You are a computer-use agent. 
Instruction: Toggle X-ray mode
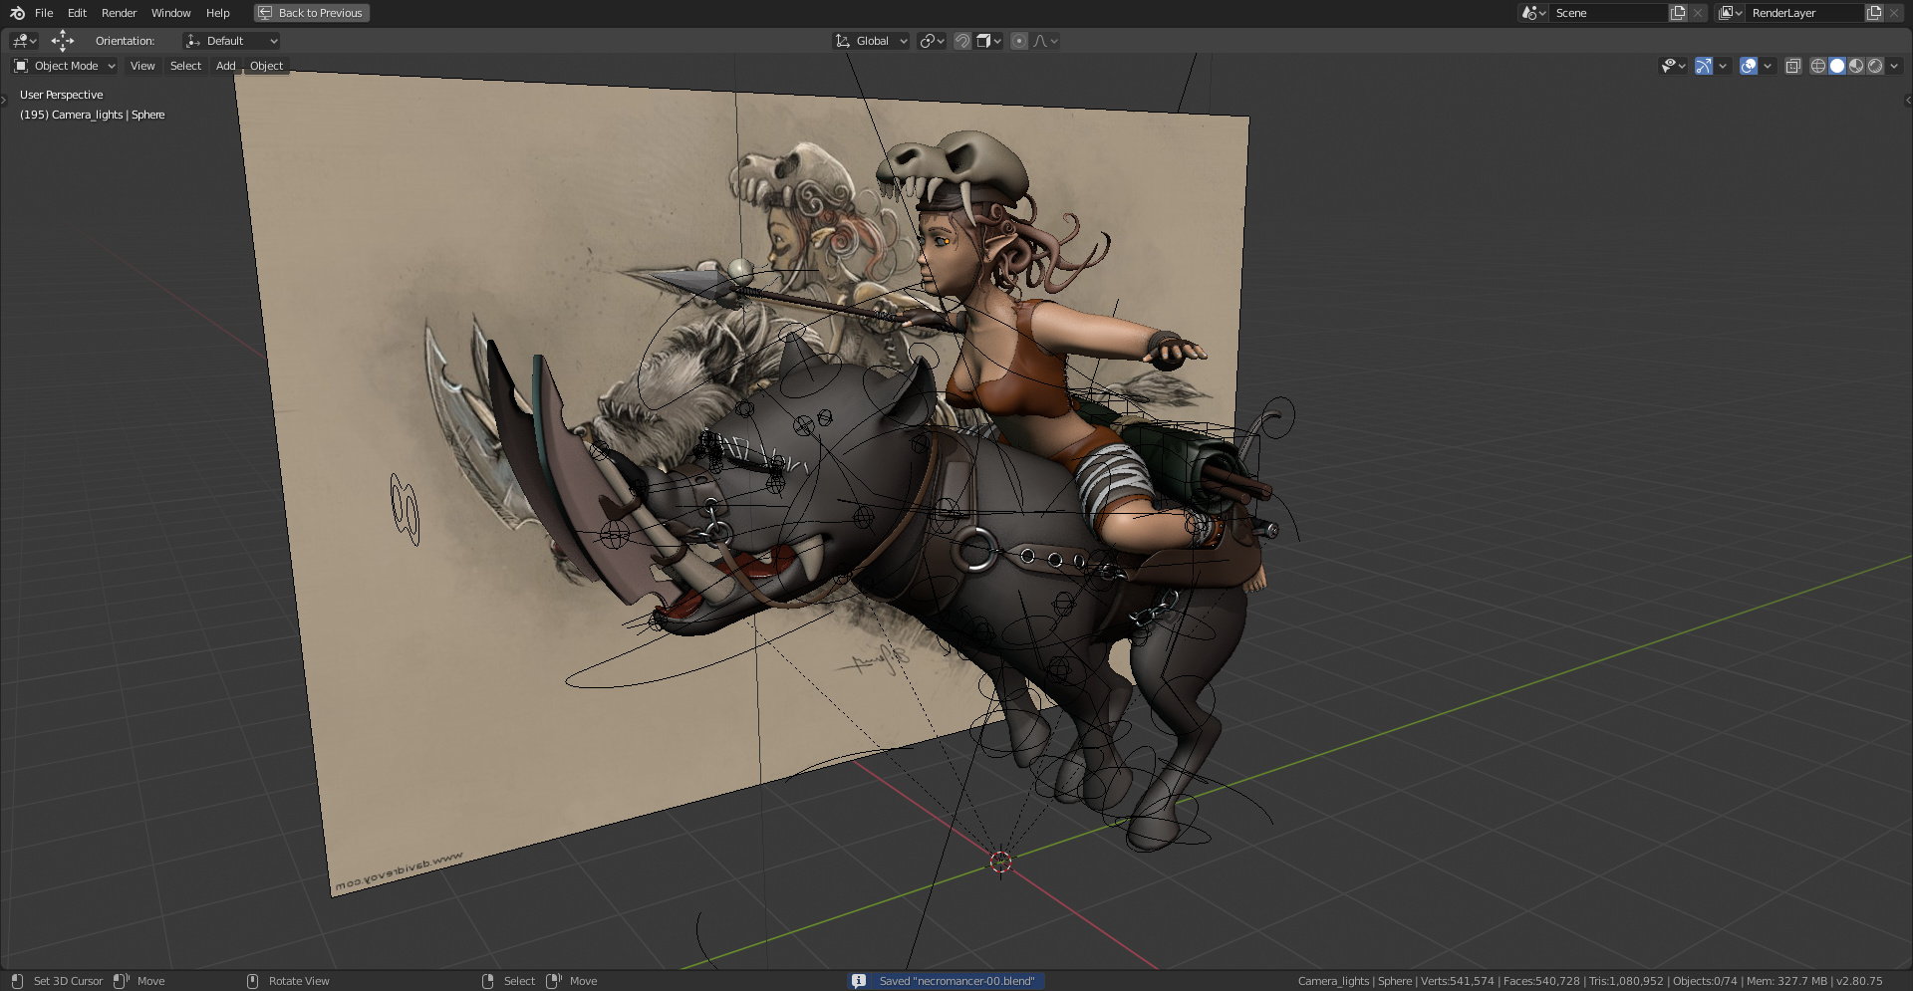(x=1793, y=66)
